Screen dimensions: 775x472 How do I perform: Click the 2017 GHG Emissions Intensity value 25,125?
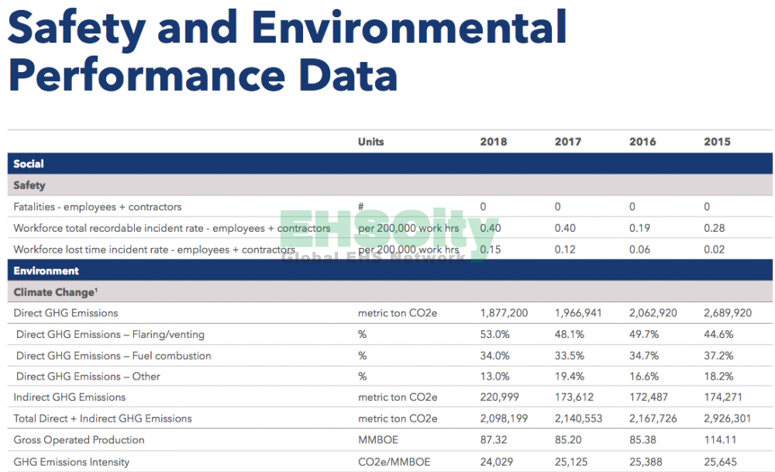click(572, 461)
